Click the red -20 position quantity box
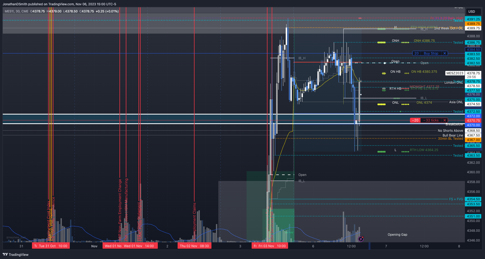Image resolution: width=485 pixels, height=259 pixels. coord(415,120)
